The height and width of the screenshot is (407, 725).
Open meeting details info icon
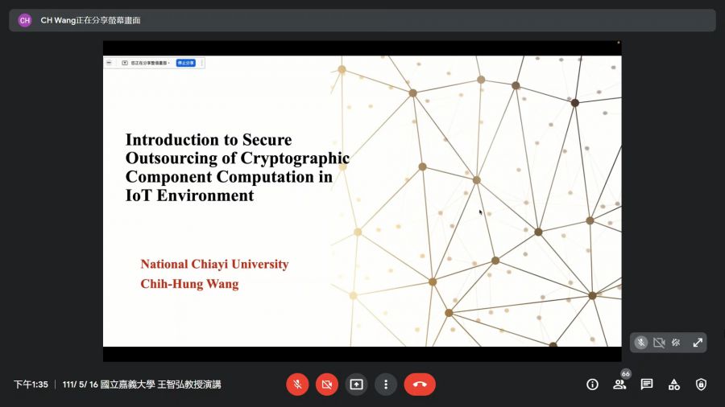tap(592, 384)
